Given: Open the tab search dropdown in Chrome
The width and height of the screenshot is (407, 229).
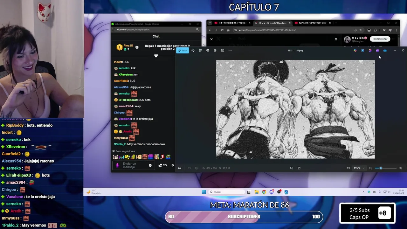Looking at the screenshot, I should pyautogui.click(x=210, y=23).
